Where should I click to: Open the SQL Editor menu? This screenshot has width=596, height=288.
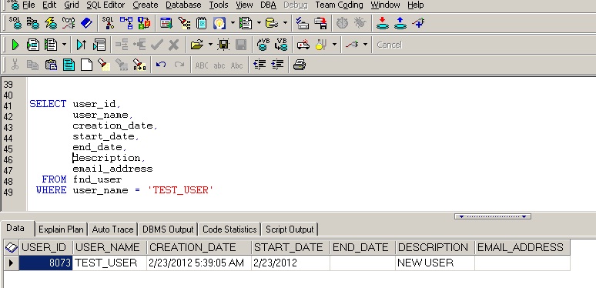click(x=105, y=5)
